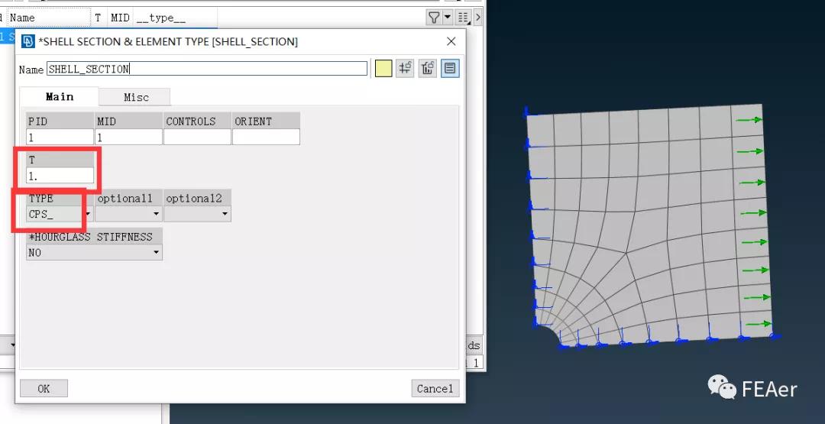Select the Main tab

(60, 97)
